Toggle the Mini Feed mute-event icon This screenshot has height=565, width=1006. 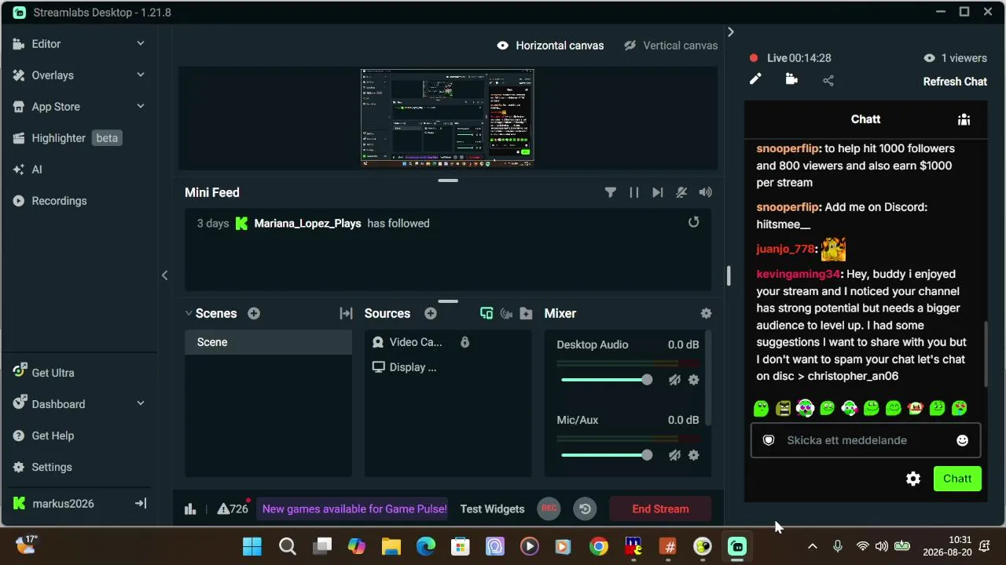pyautogui.click(x=681, y=192)
